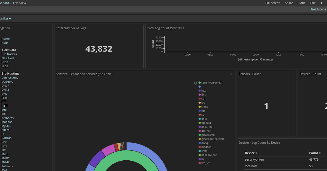Toggle ssl series visibility in the legend
The image size is (327, 171).
pos(202,99)
